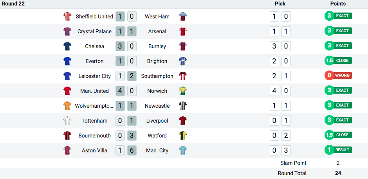Click away pick box for Watford match

(x=286, y=136)
